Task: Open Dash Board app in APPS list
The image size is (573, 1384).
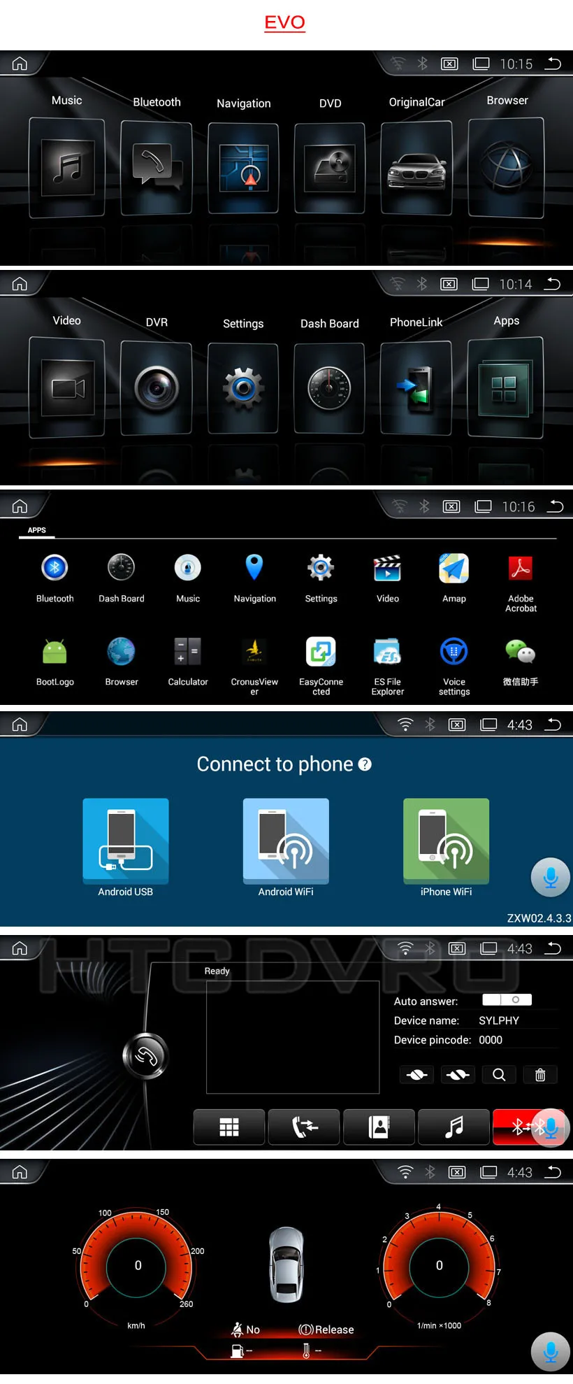Action: point(122,577)
